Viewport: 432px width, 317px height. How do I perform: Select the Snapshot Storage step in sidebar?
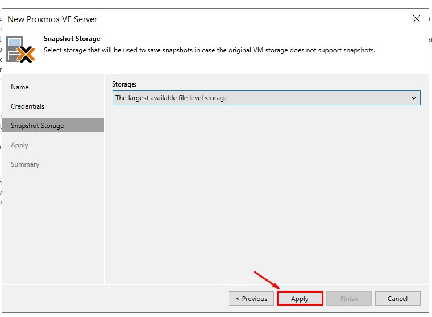pyautogui.click(x=37, y=126)
